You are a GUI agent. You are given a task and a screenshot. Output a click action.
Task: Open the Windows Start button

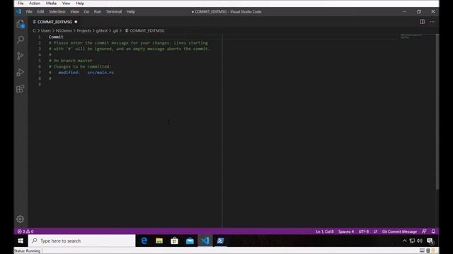(21, 241)
